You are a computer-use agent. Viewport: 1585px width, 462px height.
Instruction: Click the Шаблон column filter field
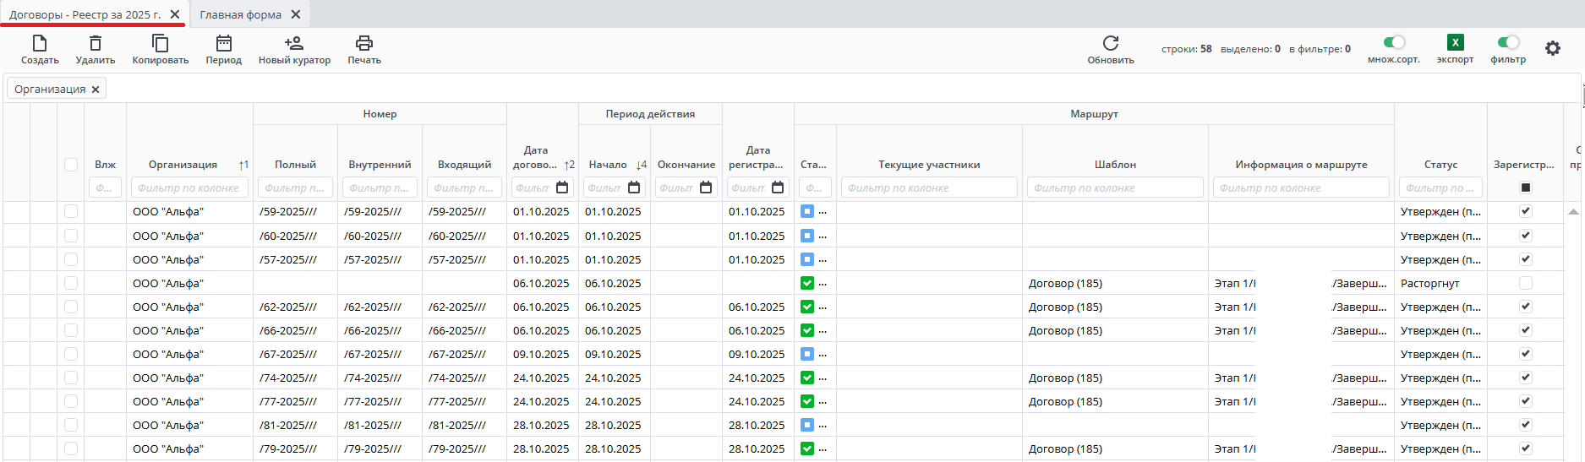pos(1114,188)
